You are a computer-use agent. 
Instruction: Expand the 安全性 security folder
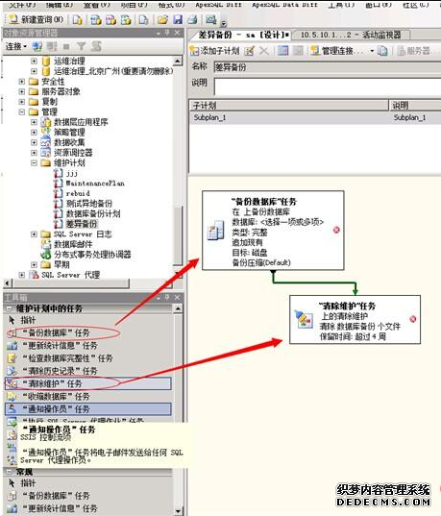[x=22, y=82]
